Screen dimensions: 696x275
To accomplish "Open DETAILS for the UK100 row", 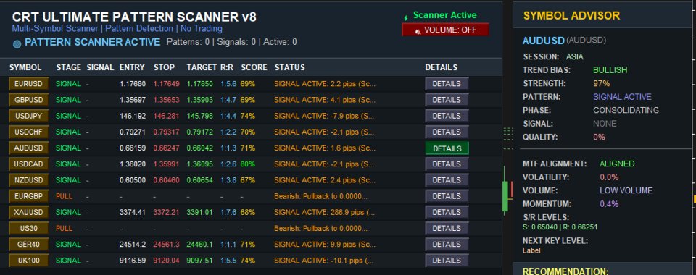I will [447, 261].
